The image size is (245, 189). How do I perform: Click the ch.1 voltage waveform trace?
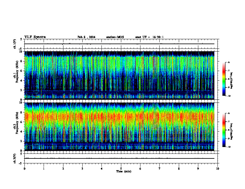[x=119, y=44]
